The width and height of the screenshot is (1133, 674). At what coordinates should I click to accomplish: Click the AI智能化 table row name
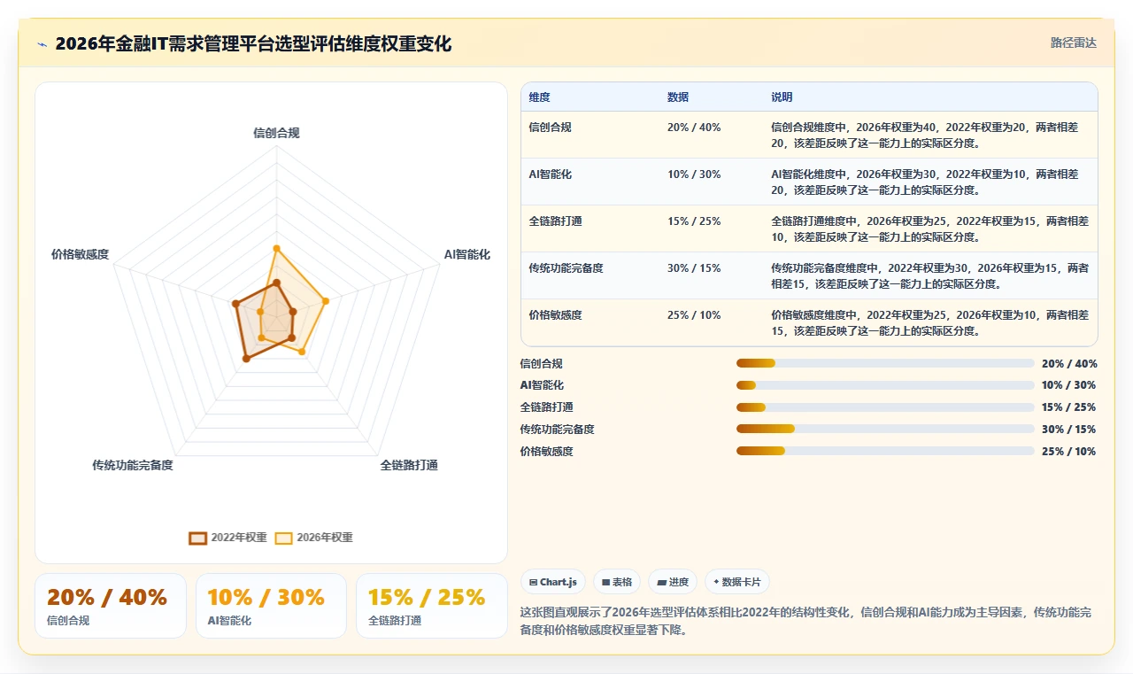pyautogui.click(x=550, y=174)
